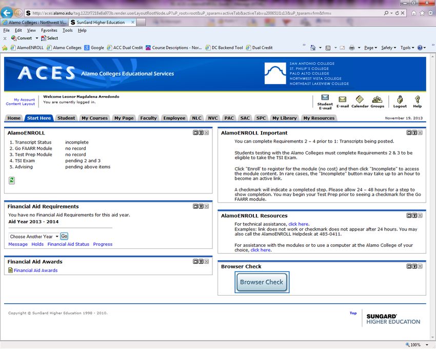Click the browser Forward arrow
The height and width of the screenshot is (349, 436).
coord(18,13)
